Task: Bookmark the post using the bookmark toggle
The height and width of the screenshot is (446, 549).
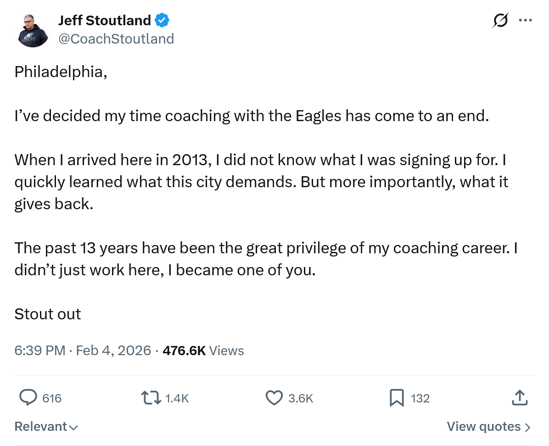Action: [396, 398]
